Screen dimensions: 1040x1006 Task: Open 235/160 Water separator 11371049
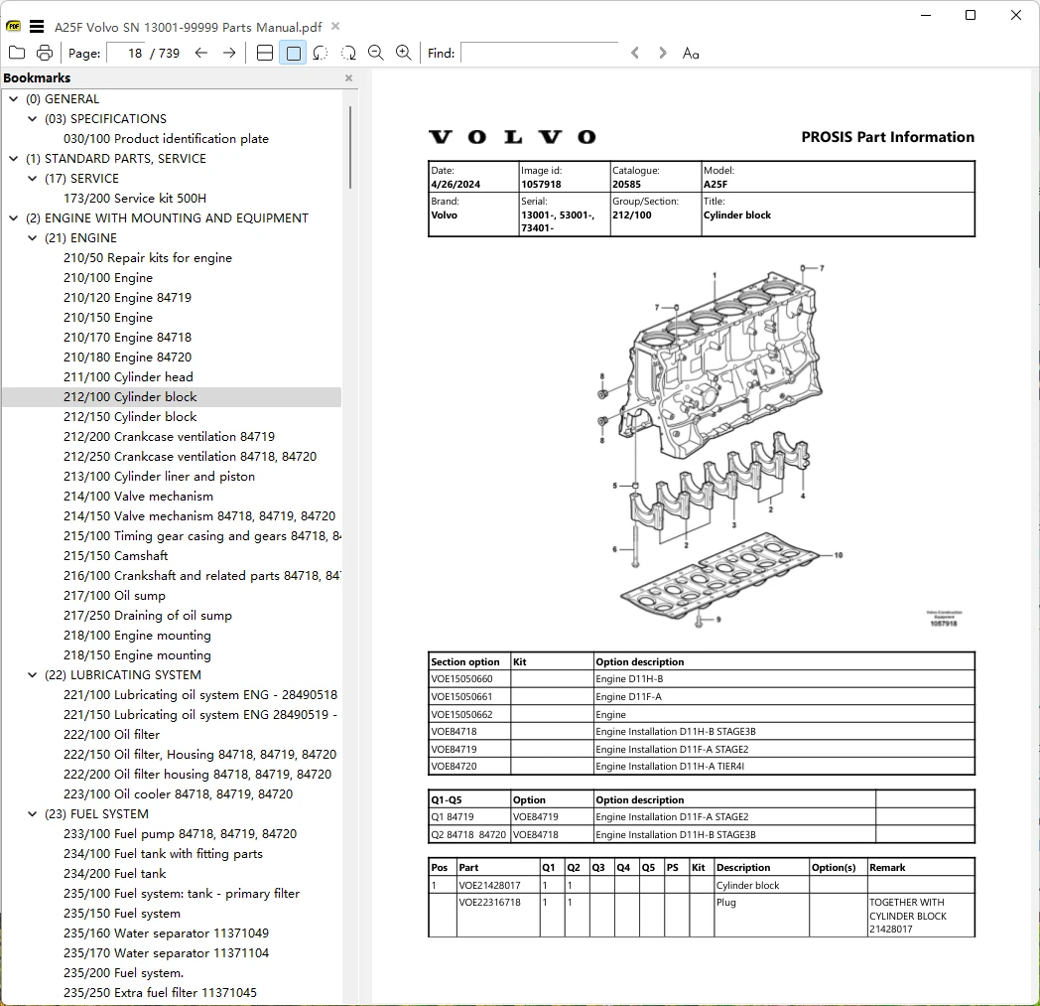(166, 934)
